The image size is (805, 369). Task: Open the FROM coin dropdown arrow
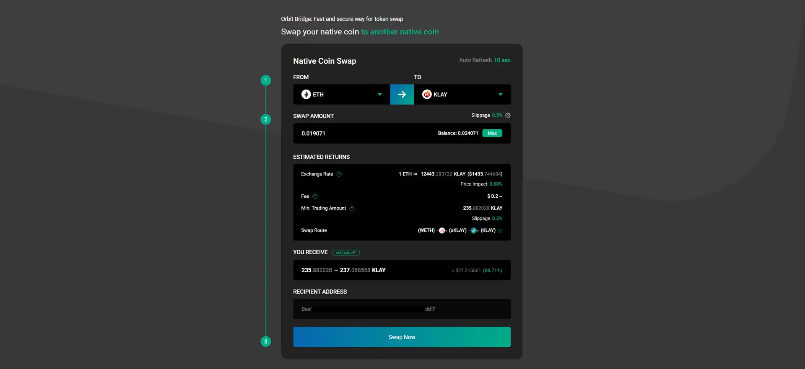pyautogui.click(x=379, y=95)
